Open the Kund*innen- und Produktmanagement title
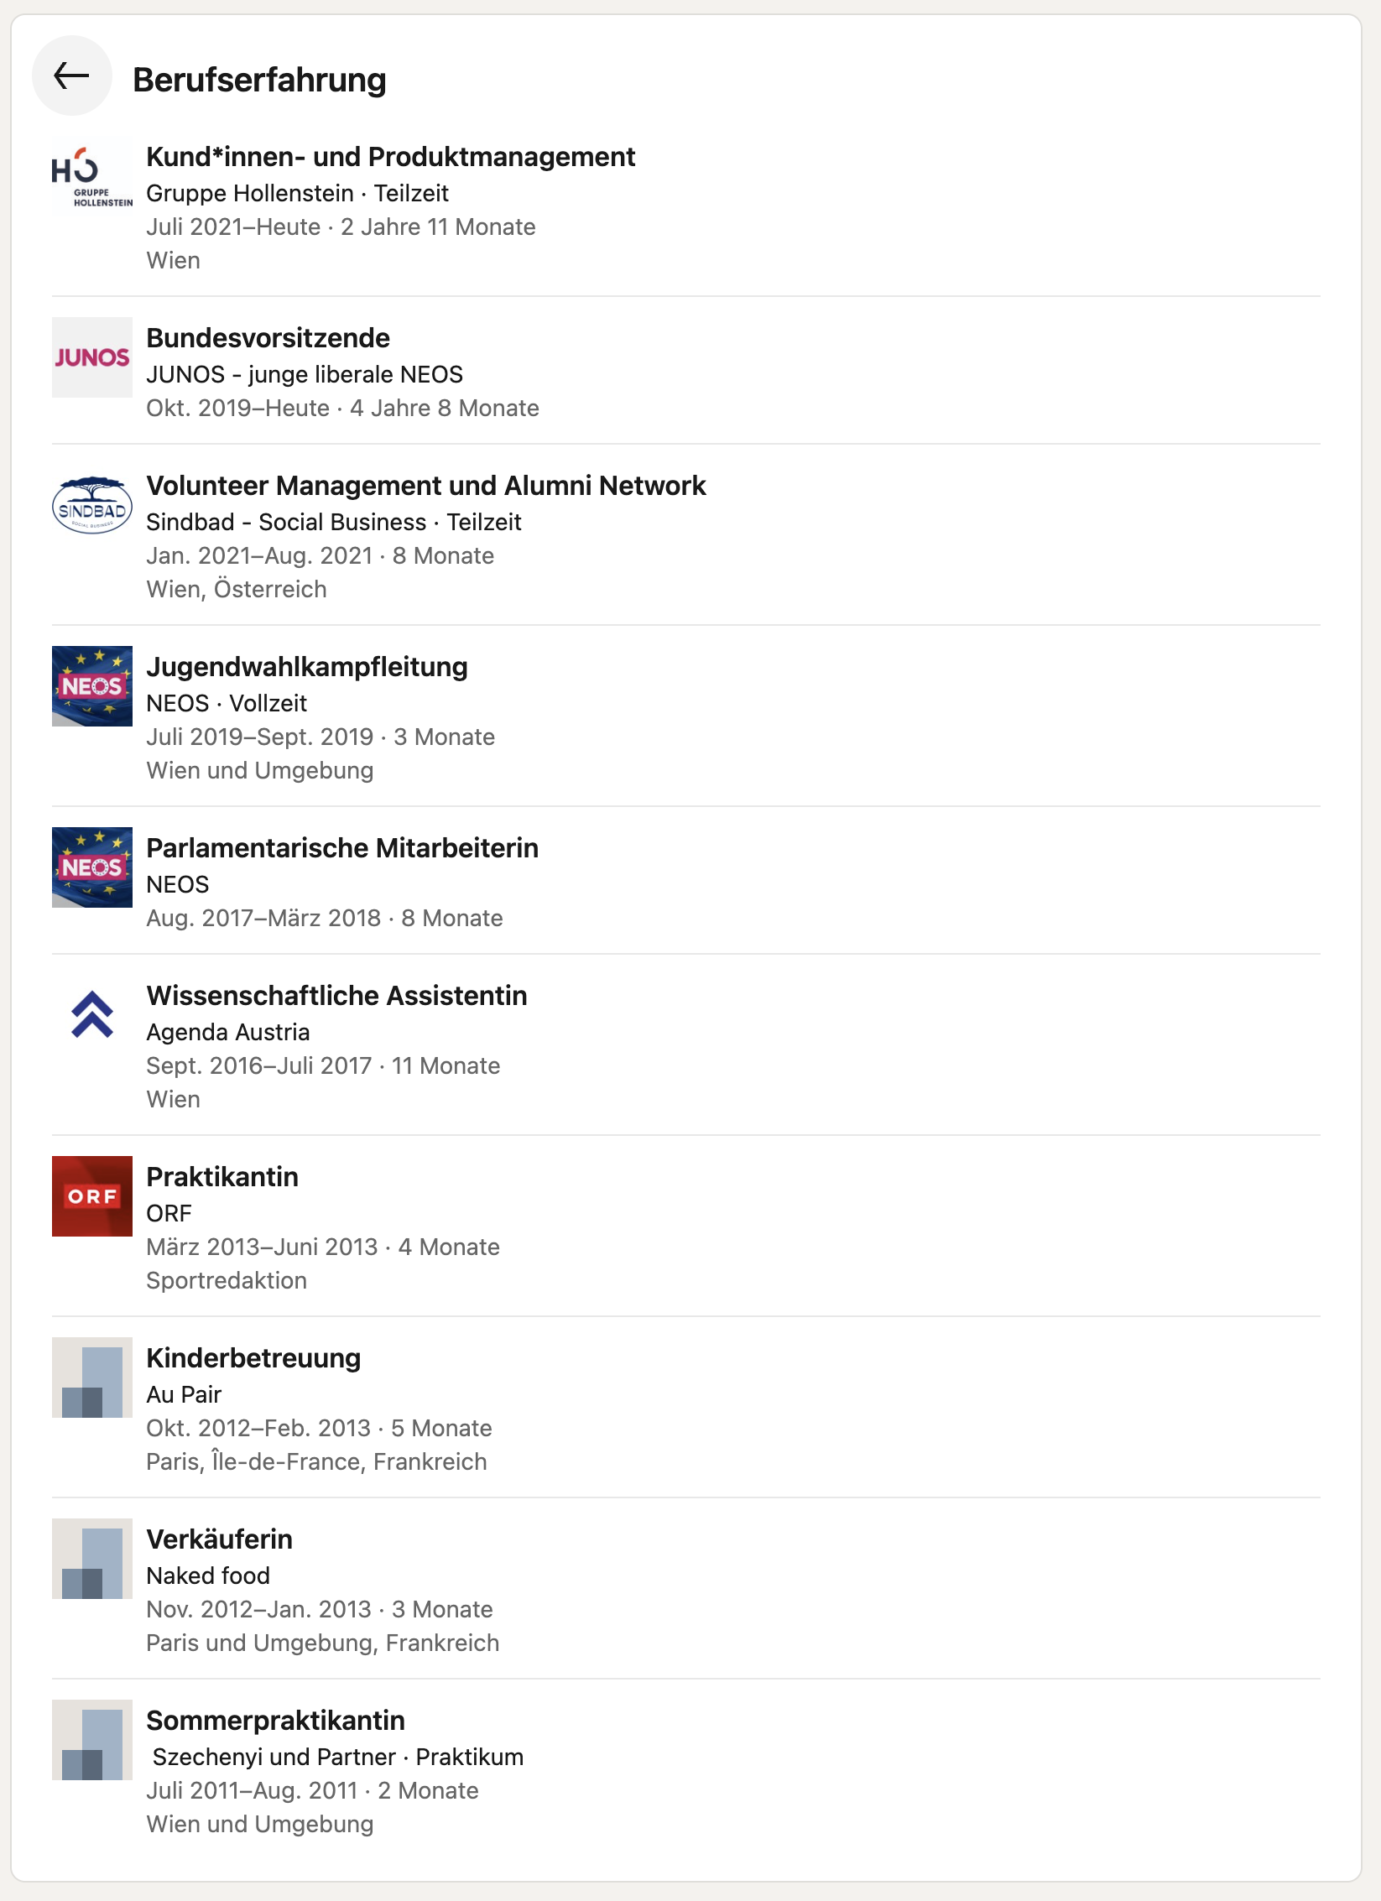Screen dimensions: 1381x1901 point(391,157)
